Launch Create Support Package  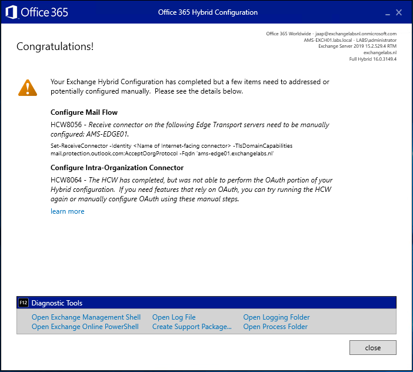[192, 327]
